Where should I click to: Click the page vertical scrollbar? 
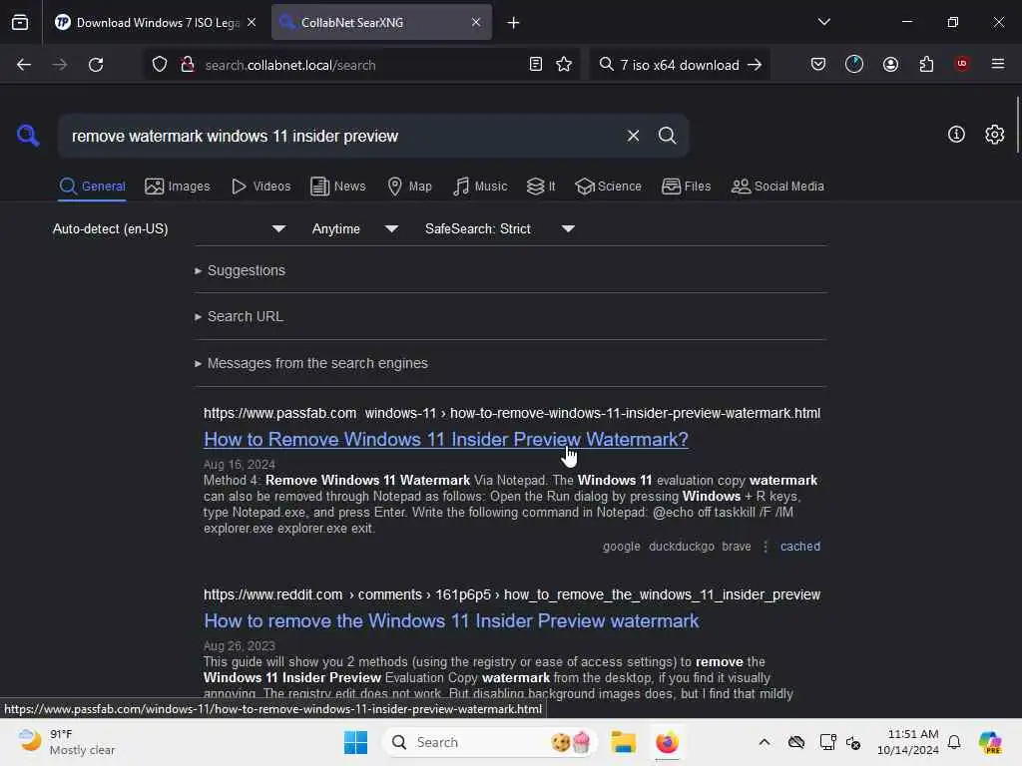click(x=1017, y=124)
